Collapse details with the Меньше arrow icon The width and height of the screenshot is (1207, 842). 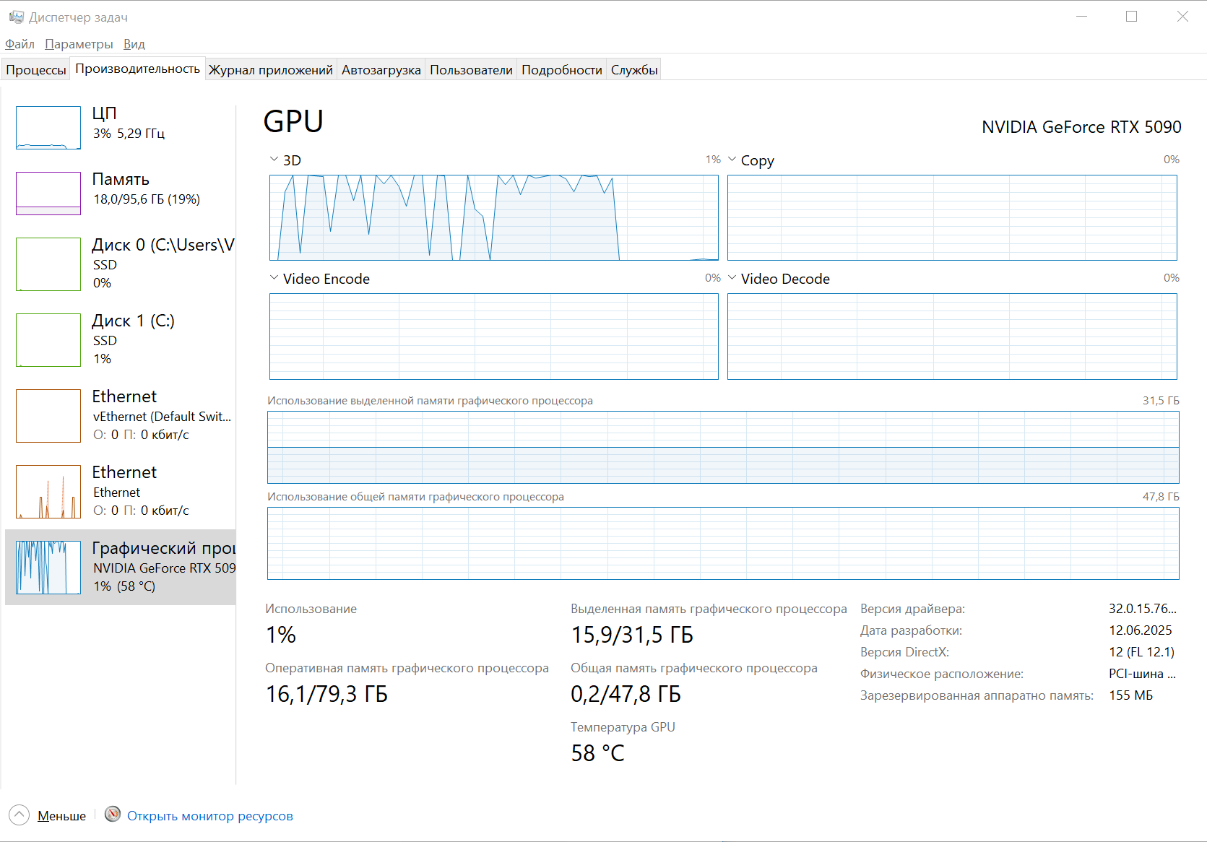[x=20, y=815]
